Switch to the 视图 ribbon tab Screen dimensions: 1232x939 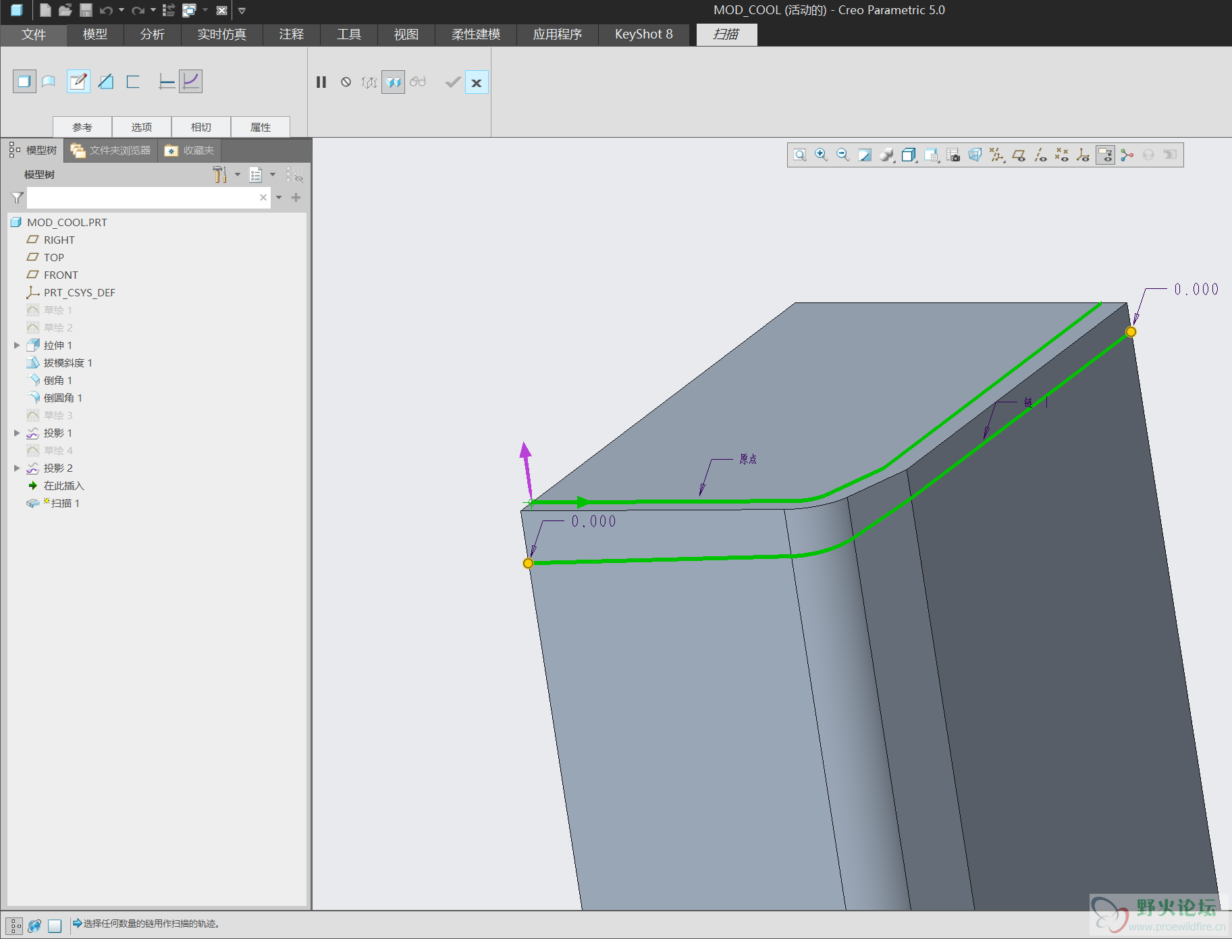pos(406,34)
